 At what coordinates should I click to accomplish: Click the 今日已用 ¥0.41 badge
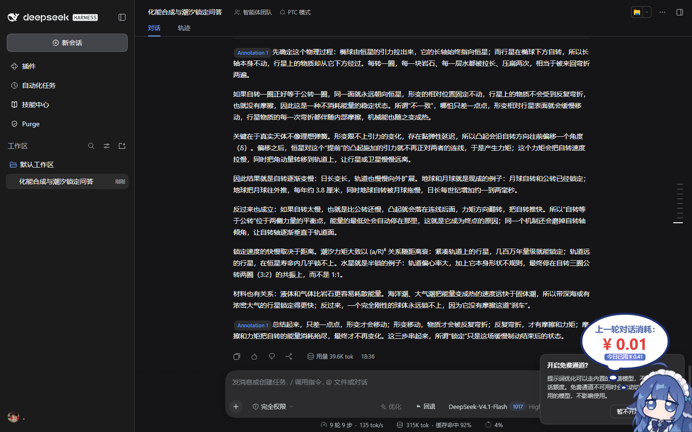click(625, 357)
